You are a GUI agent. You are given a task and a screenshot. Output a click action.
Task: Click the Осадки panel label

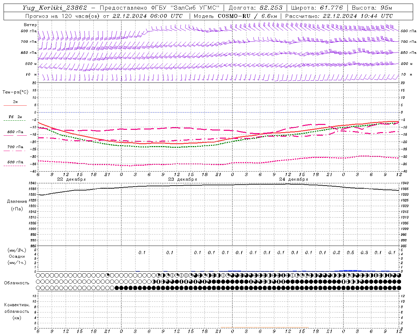pyautogui.click(x=17, y=256)
